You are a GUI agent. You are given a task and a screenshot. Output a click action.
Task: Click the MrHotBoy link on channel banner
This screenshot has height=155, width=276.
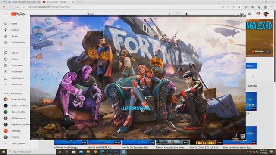258,51
